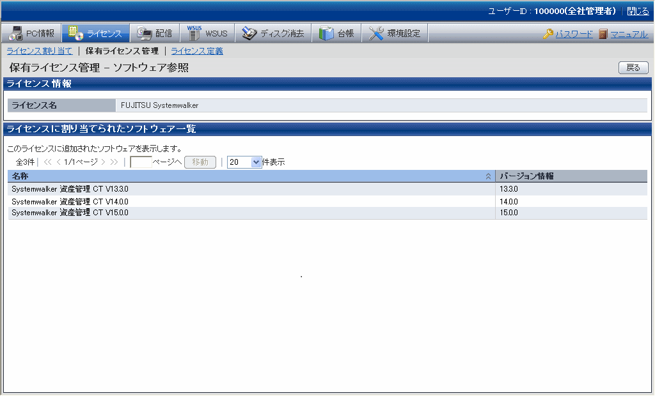Go to ライセンス割り当て sub-menu link
The height and width of the screenshot is (396, 655).
click(x=40, y=51)
